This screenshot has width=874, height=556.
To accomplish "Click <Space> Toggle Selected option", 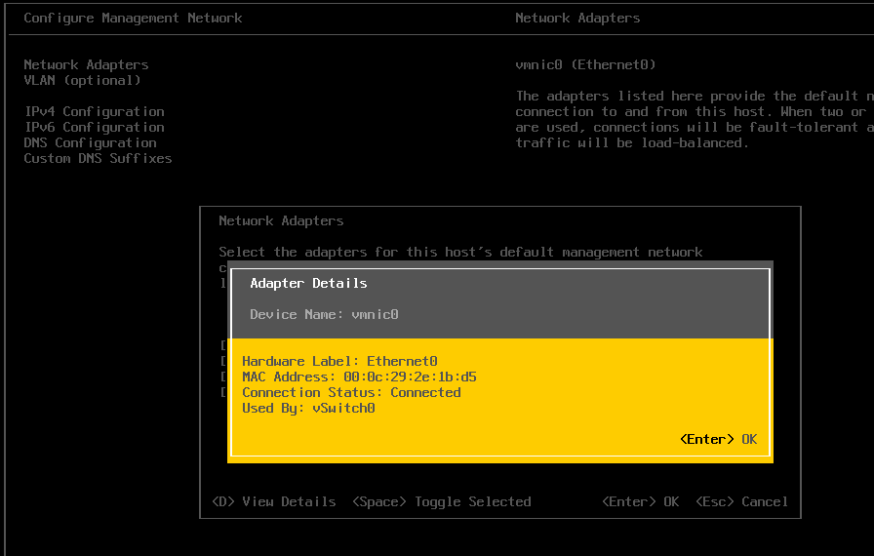I will 441,501.
